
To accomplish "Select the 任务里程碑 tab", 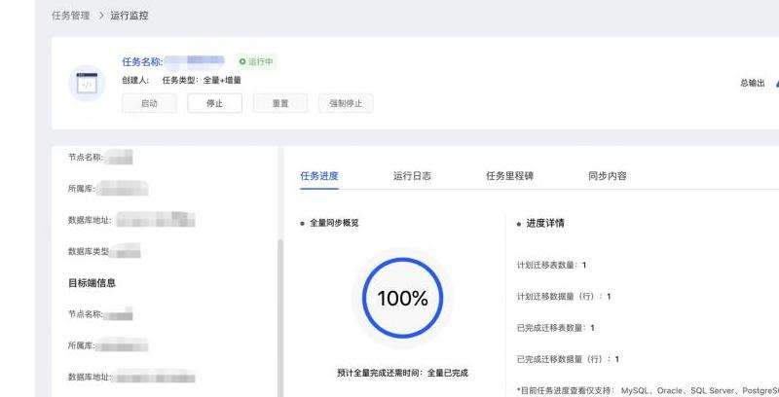I will pos(509,176).
